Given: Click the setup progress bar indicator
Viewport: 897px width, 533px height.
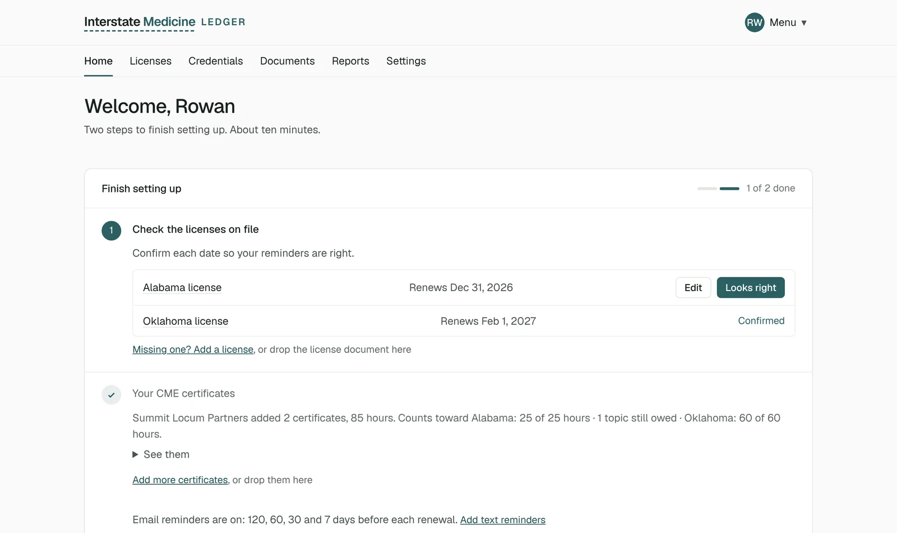Looking at the screenshot, I should point(718,189).
